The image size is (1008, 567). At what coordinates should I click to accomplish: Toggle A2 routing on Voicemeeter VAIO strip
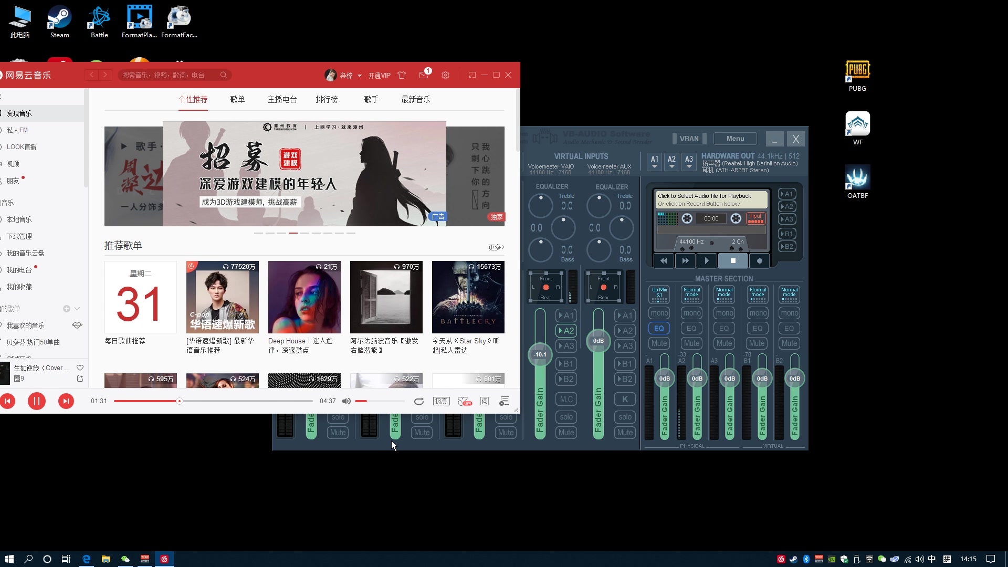tap(566, 330)
